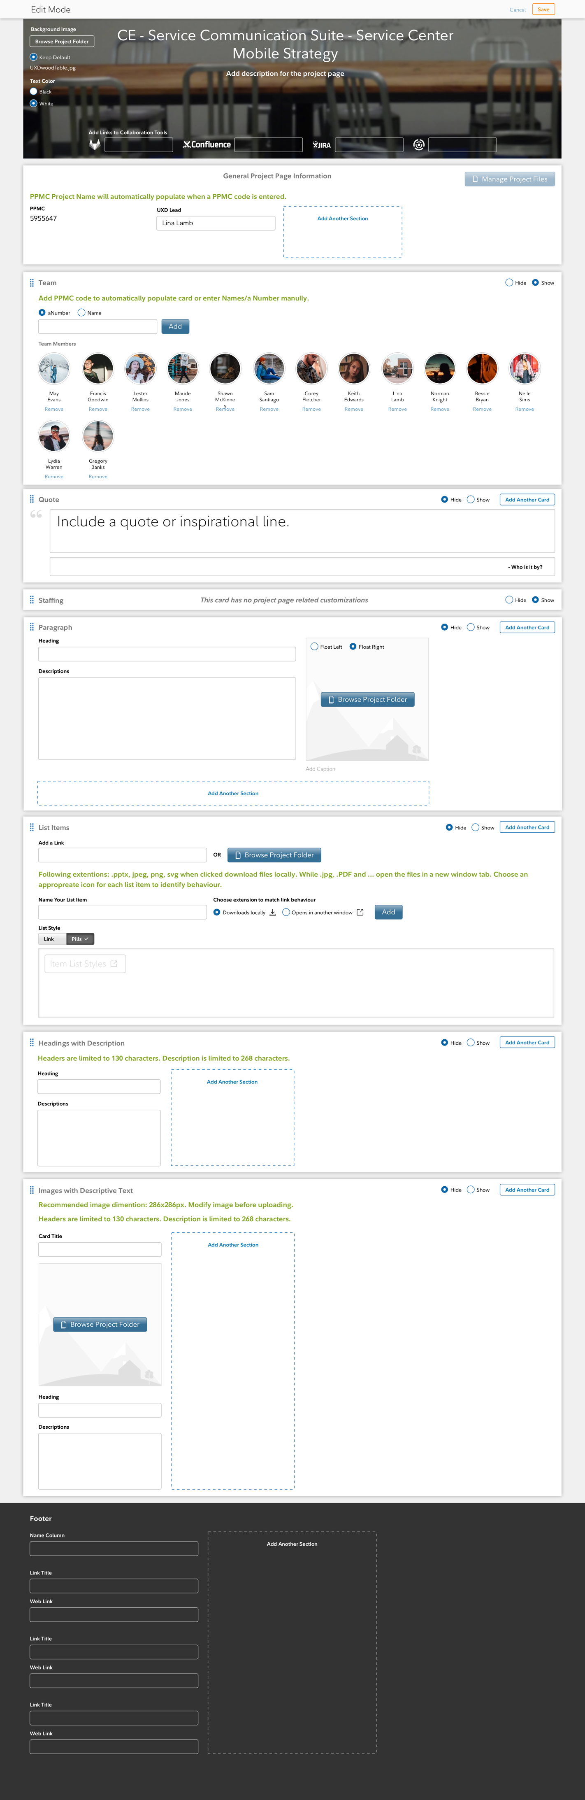Click the GitLab fox icon

pyautogui.click(x=95, y=144)
